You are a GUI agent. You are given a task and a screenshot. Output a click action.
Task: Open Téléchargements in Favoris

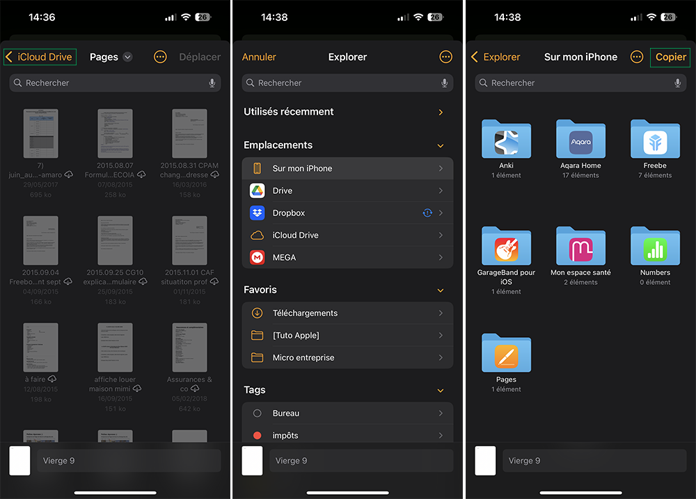coord(347,313)
